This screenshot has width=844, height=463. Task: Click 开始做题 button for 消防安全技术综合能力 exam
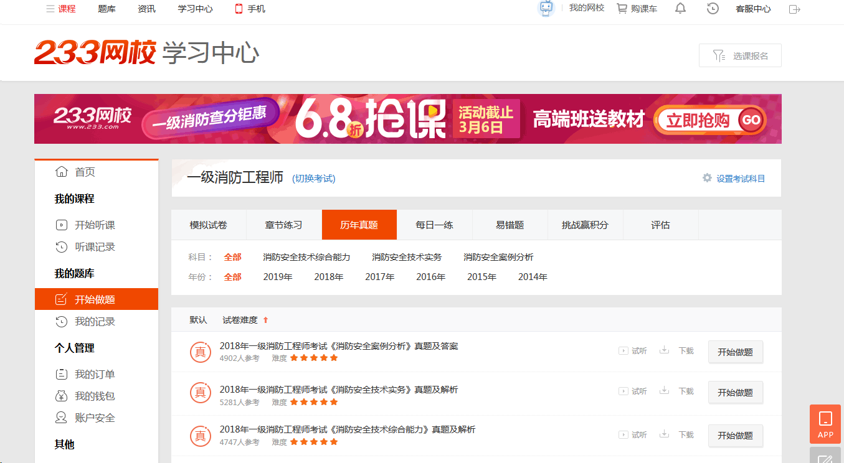pos(736,436)
